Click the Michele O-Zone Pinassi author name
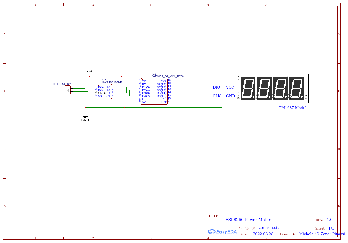 [x=322, y=234]
